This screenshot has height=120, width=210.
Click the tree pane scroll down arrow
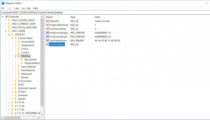pos(42,114)
